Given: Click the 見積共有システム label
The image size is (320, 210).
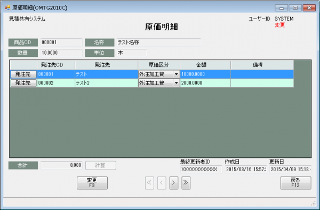Looking at the screenshot, I should (27, 19).
